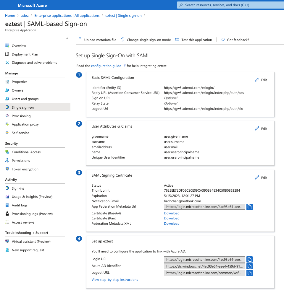Click the Identifier (Entity ID) URL value
This screenshot has width=284, height=290.
189,88
